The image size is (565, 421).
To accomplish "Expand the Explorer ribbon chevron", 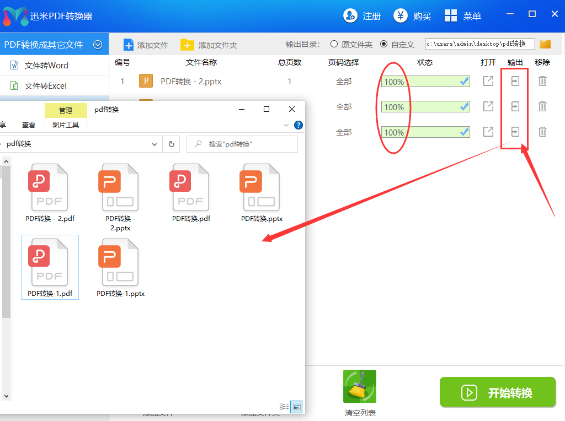I will tap(286, 125).
